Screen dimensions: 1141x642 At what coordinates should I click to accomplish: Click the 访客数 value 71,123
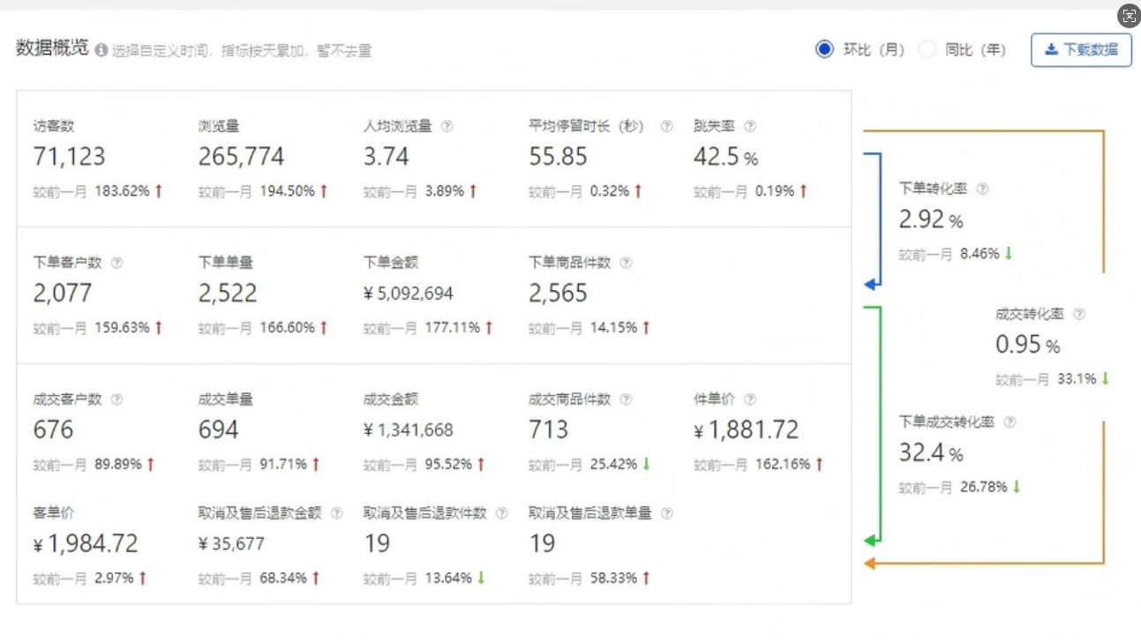point(69,157)
